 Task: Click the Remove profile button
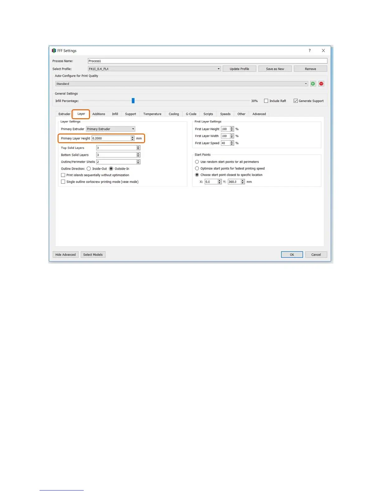pos(310,69)
